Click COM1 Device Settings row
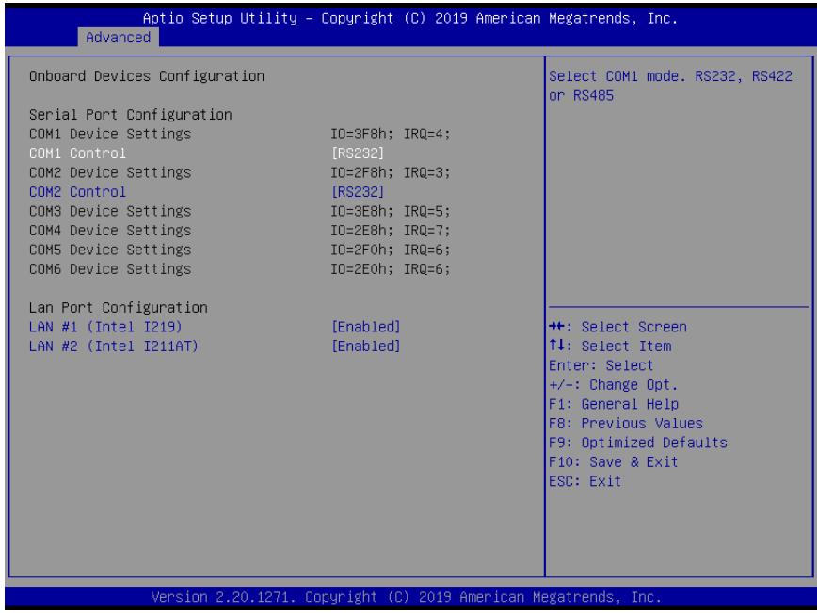Viewport: 817px width, 613px height. click(240, 134)
